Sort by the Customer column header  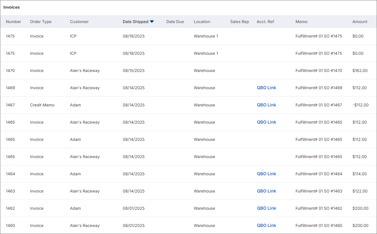(x=79, y=22)
